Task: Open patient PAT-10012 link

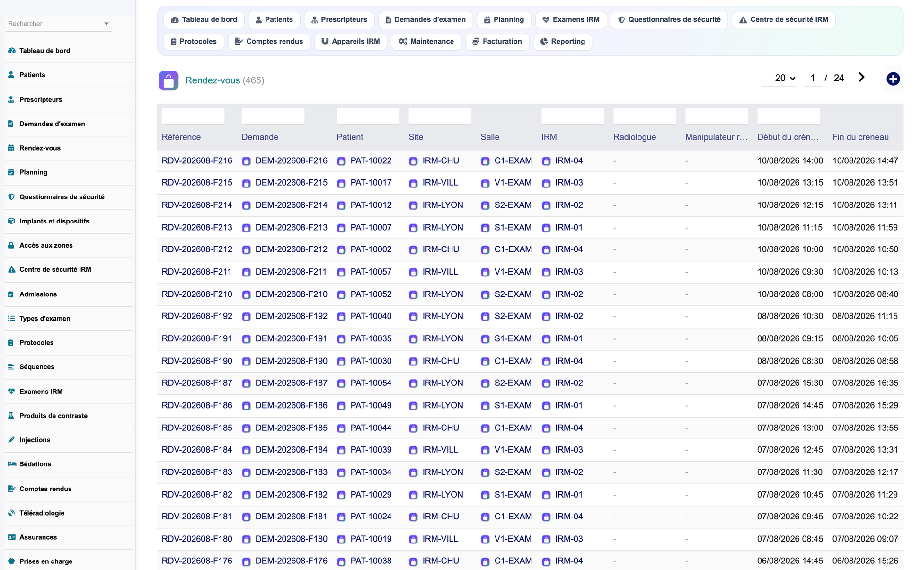Action: click(371, 205)
